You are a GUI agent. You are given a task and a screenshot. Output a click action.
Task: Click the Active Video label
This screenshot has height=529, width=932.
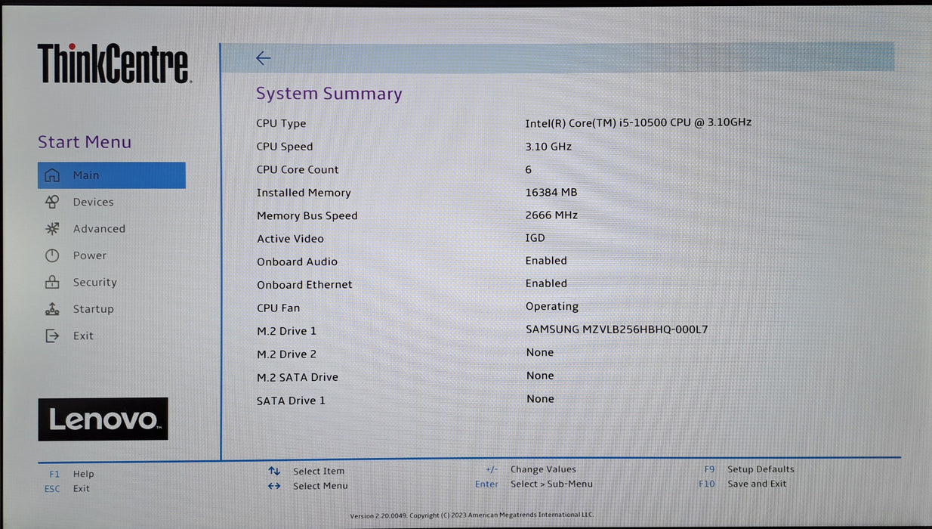(290, 239)
